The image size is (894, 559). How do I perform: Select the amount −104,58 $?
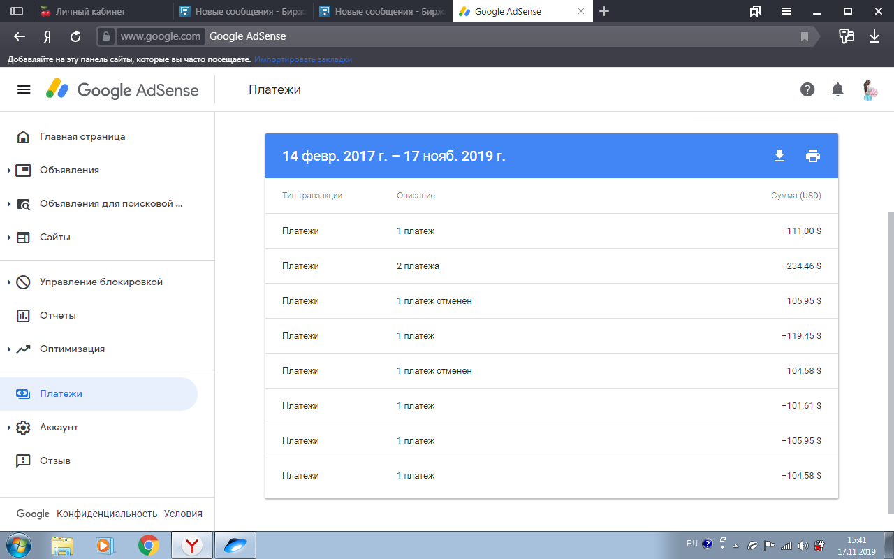pyautogui.click(x=802, y=476)
